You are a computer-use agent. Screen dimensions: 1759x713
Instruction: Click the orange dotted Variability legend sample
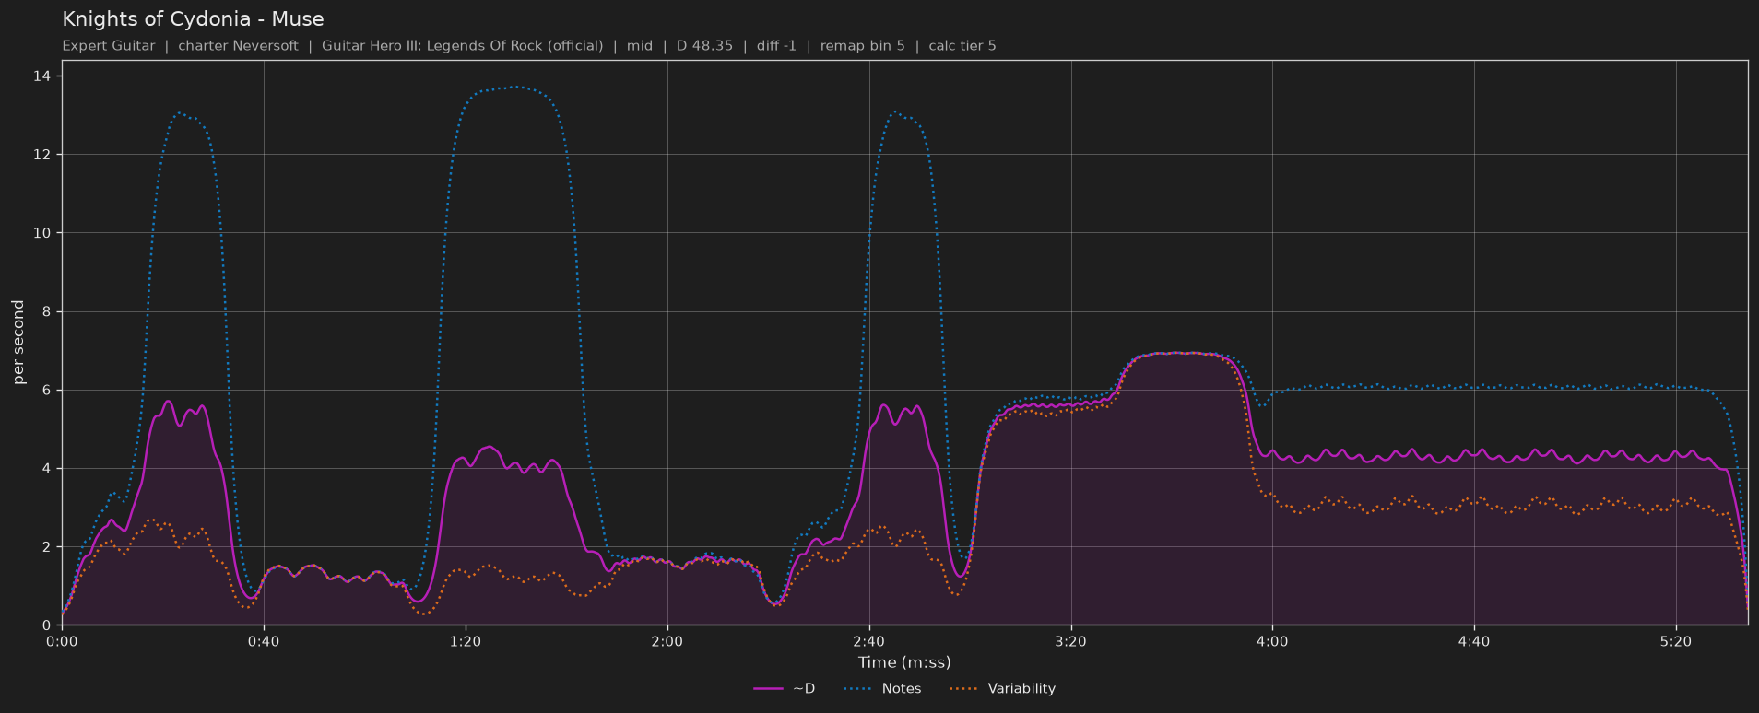click(x=963, y=689)
